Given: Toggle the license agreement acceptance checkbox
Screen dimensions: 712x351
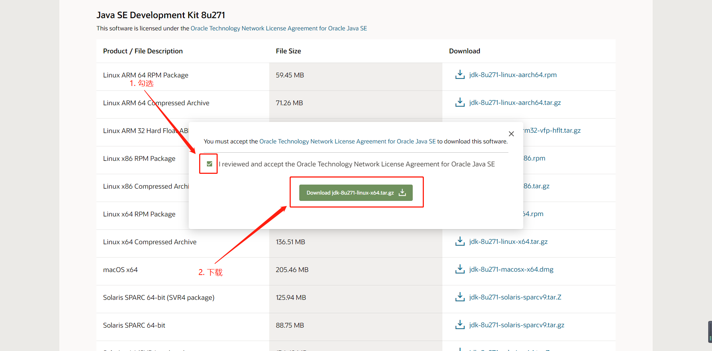Looking at the screenshot, I should click(210, 164).
